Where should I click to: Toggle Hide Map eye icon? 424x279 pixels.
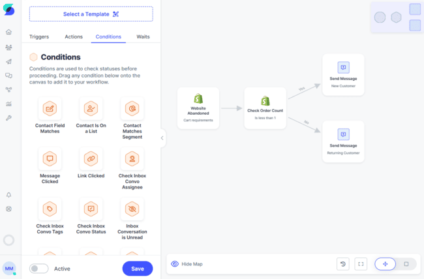point(175,264)
